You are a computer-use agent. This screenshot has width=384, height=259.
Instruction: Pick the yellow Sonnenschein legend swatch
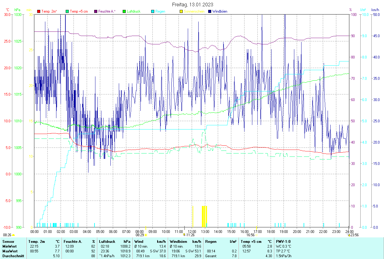coord(181,11)
